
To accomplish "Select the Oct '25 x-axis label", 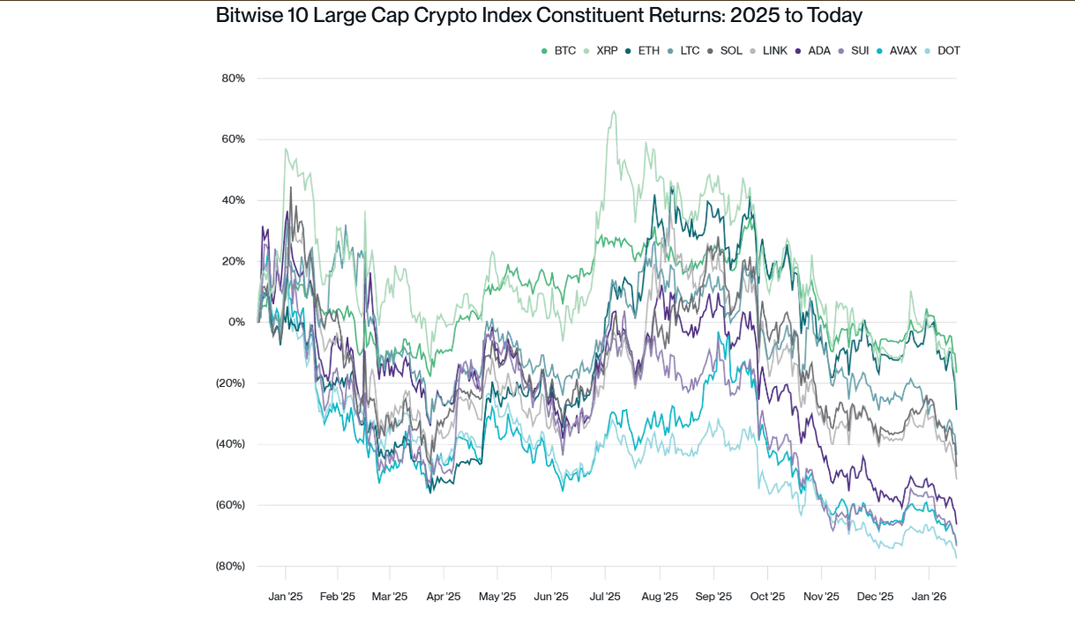I will 767,597.
